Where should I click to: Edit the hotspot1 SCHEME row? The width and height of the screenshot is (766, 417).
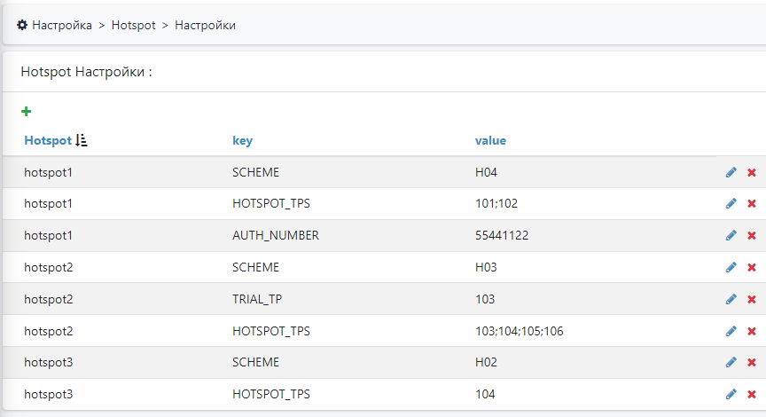[x=731, y=172]
